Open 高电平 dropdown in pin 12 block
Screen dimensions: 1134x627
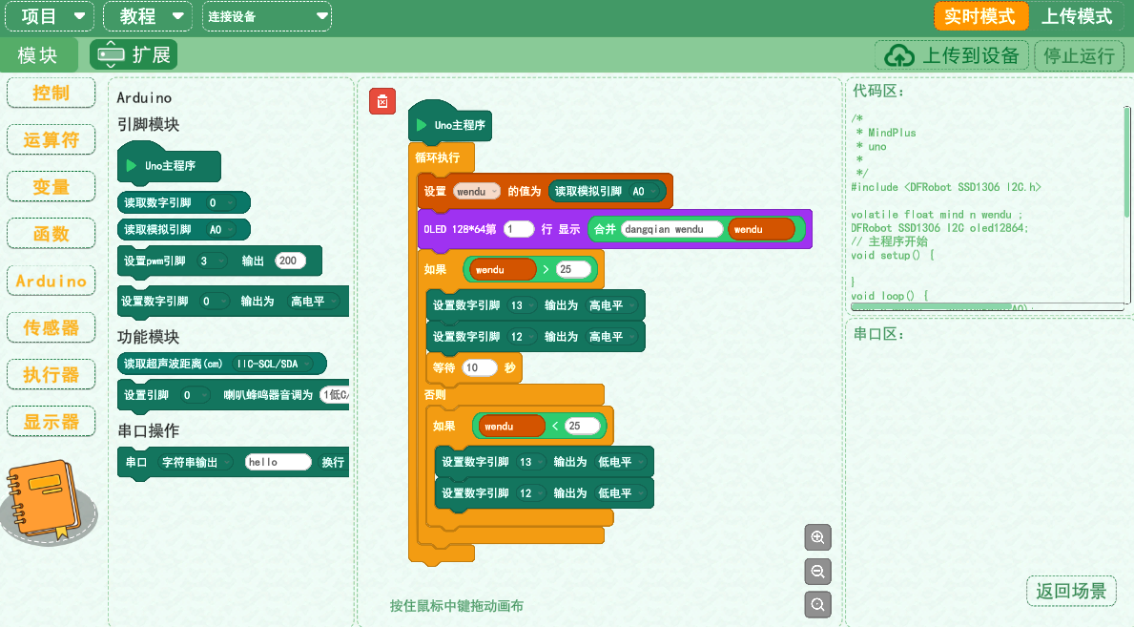(x=612, y=337)
